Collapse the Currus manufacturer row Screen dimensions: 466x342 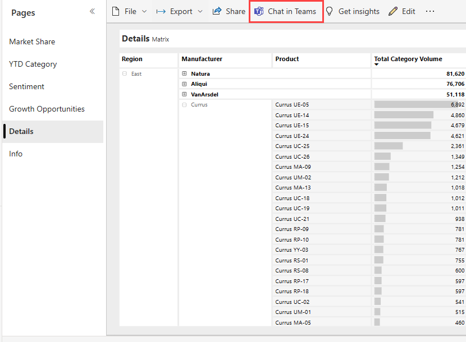pos(184,105)
